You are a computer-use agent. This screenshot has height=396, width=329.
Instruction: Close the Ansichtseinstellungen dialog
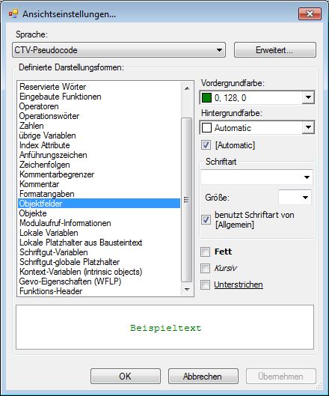(x=310, y=13)
